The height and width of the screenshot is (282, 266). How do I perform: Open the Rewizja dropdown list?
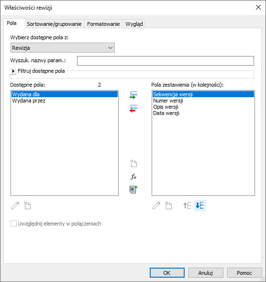(63, 48)
